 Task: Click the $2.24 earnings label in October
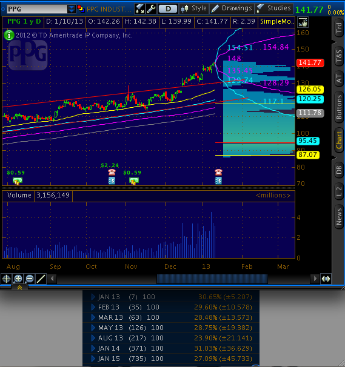110,165
